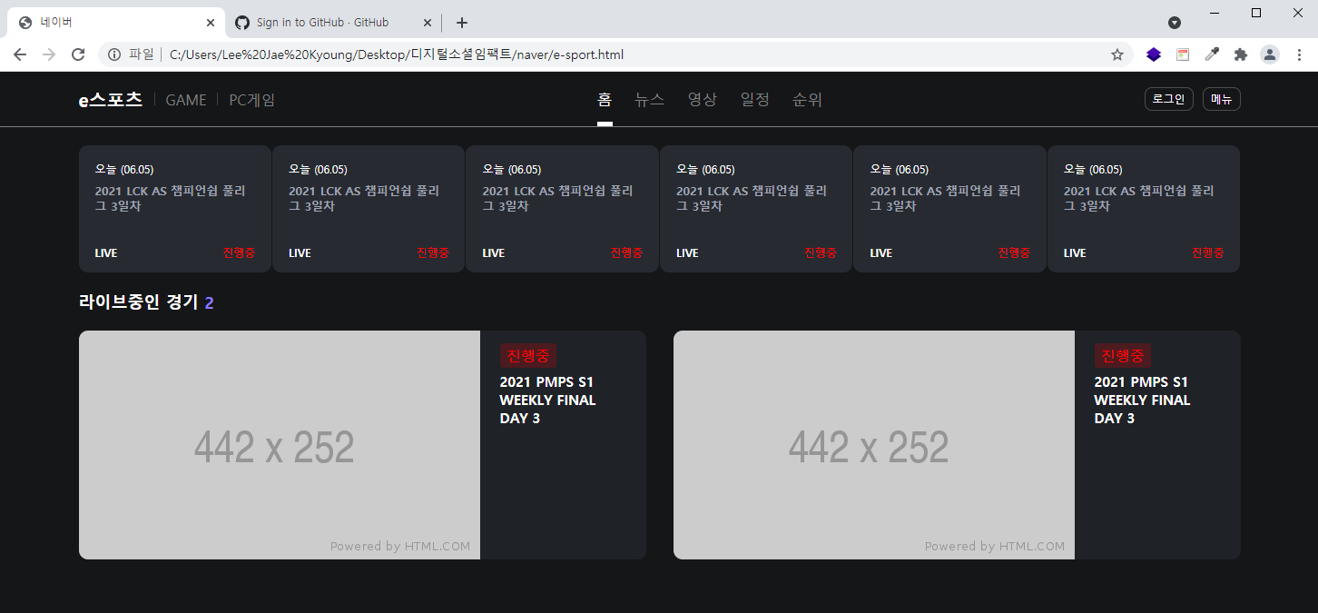Close the Sign in to GitHub tab
This screenshot has width=1318, height=613.
tap(427, 23)
